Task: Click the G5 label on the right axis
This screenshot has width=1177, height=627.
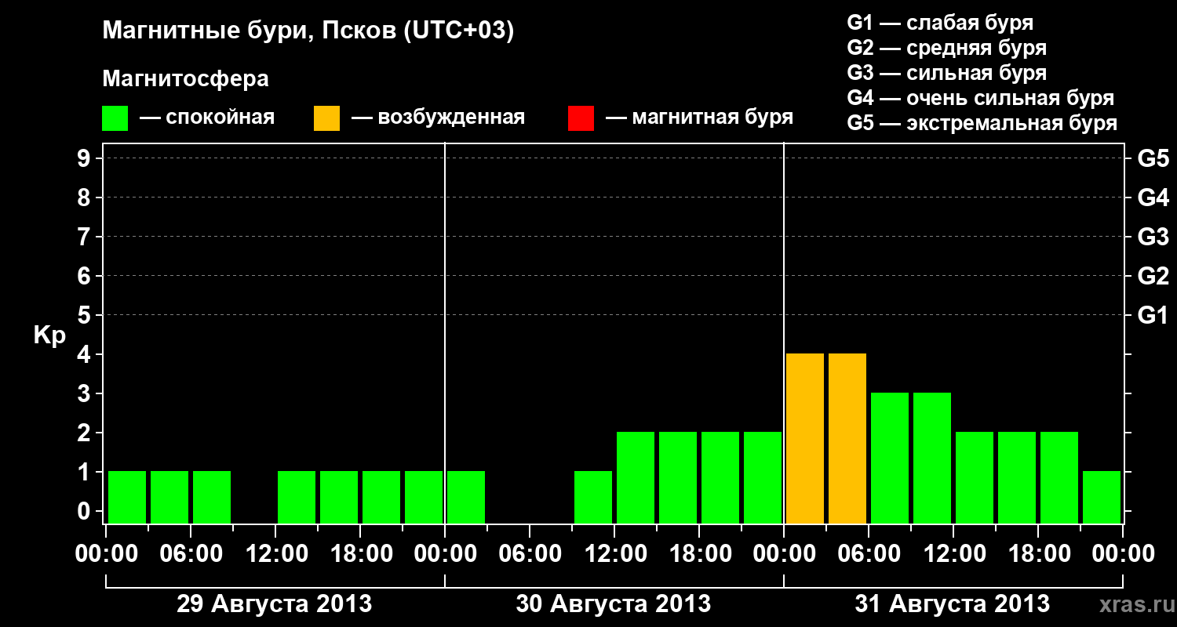Action: (x=1153, y=158)
